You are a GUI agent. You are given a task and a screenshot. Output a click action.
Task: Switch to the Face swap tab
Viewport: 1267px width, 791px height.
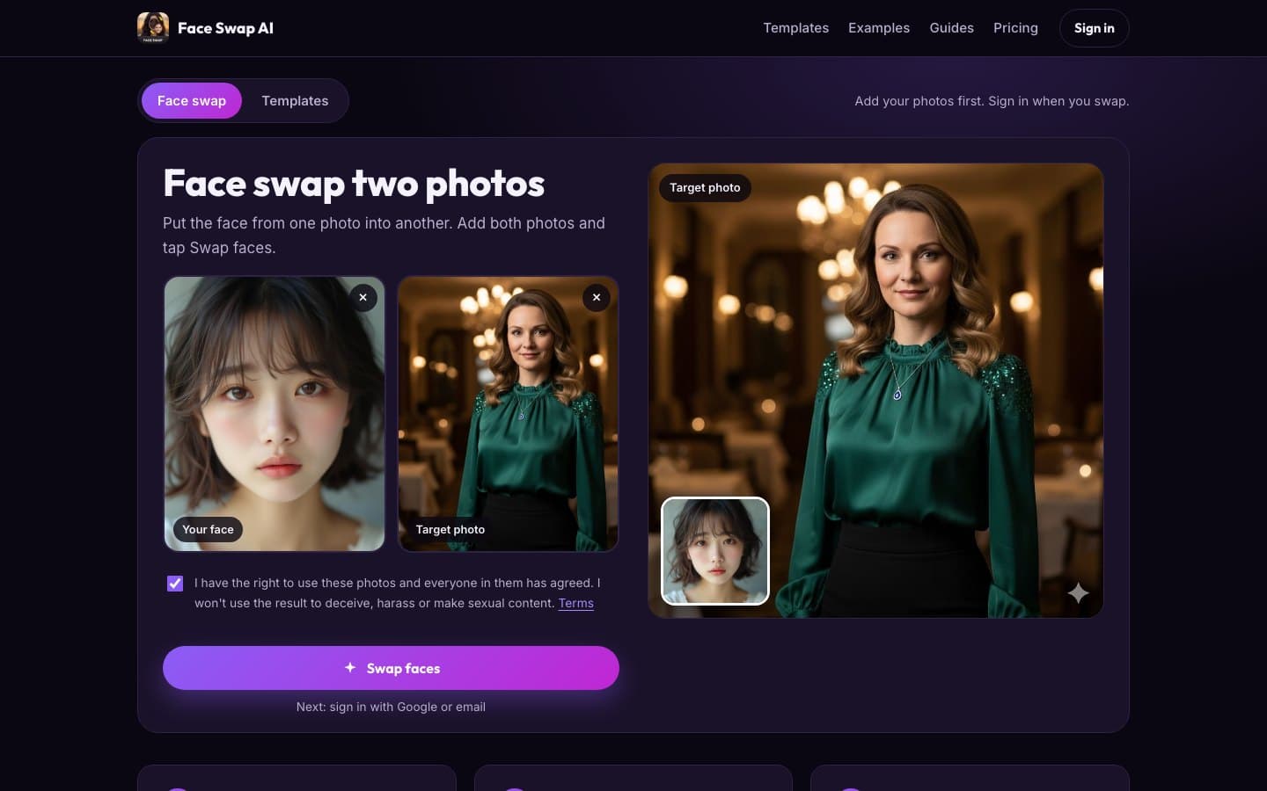click(192, 101)
